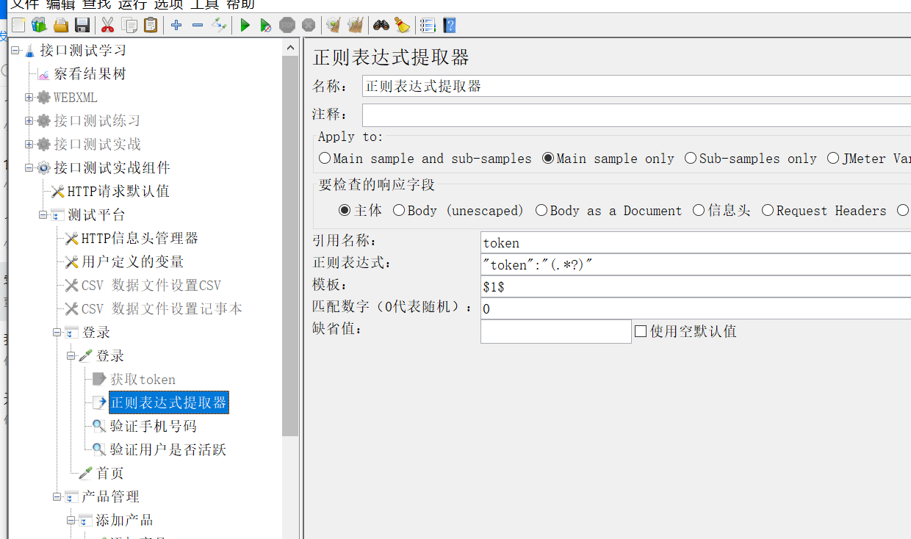This screenshot has width=911, height=539.
Task: Collapse the 添加产品 node
Action: tap(71, 521)
